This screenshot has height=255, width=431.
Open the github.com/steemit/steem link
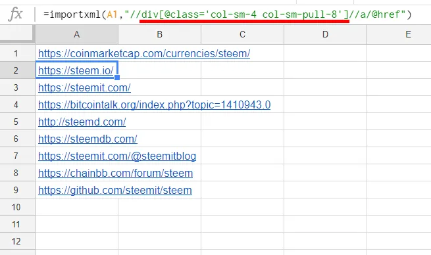(x=115, y=190)
